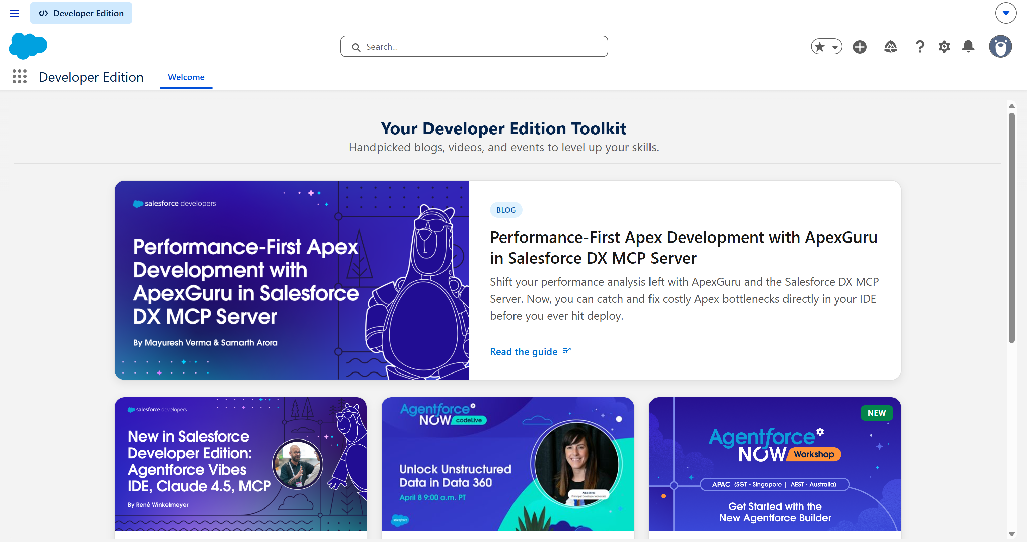Open the Performance-First Apex Development article title
Image resolution: width=1027 pixels, height=542 pixels.
pyautogui.click(x=683, y=248)
